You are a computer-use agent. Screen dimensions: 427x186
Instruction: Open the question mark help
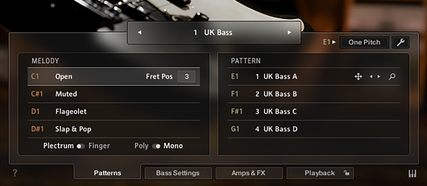15,173
